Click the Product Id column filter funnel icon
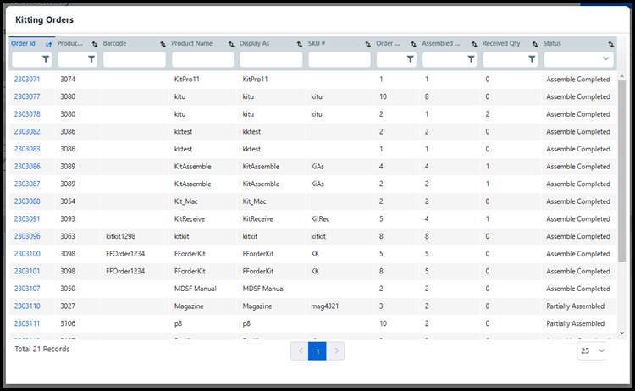This screenshot has height=391, width=635. coord(91,59)
